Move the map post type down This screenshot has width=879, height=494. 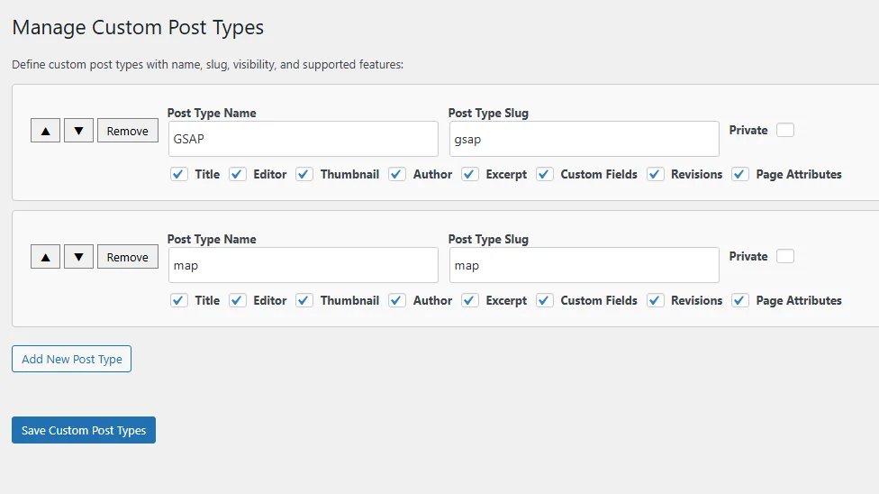click(x=78, y=257)
